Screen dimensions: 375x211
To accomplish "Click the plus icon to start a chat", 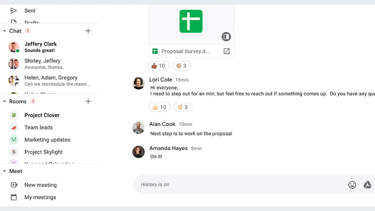I will (88, 31).
